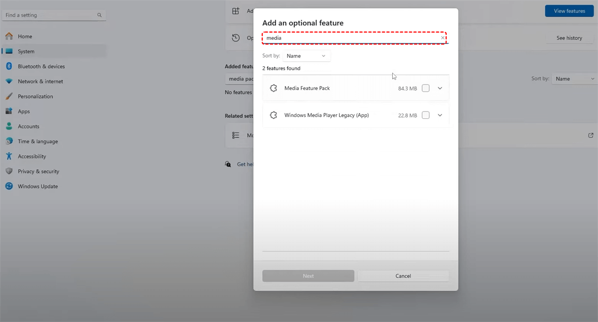This screenshot has width=598, height=322.
Task: Click the Bluetooth & devices icon
Action: [9, 66]
